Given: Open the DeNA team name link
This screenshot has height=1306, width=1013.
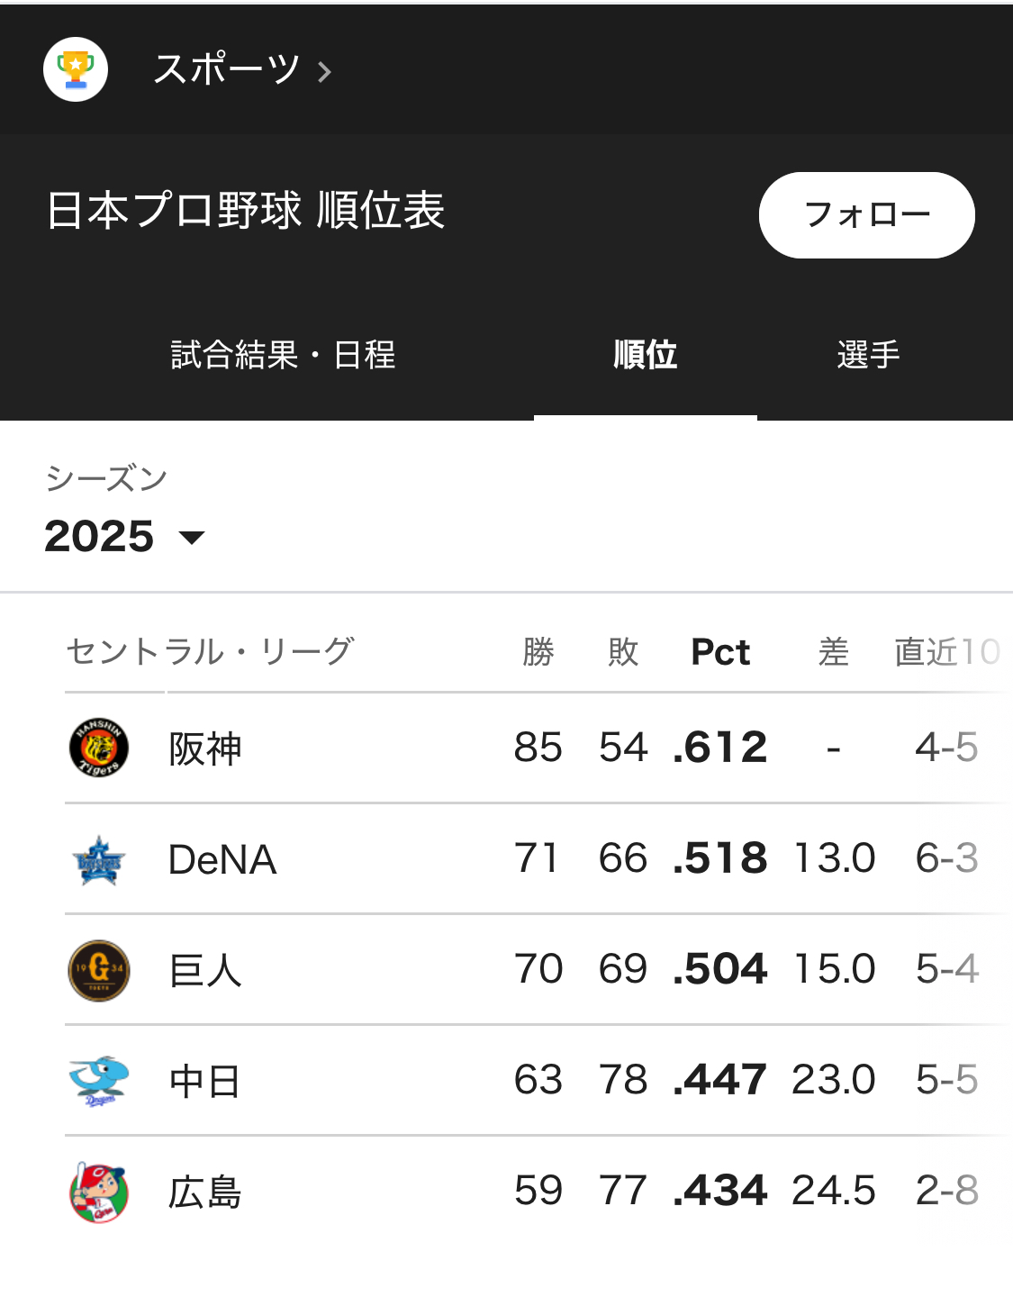Looking at the screenshot, I should (222, 859).
